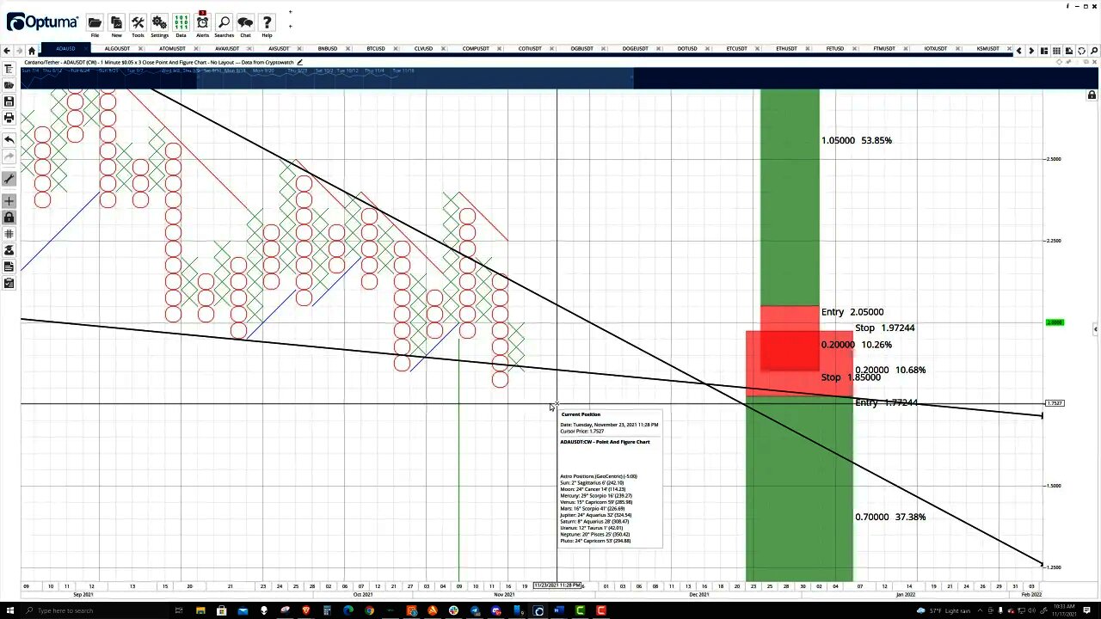Switch to the ETHUSDT tab
This screenshot has width=1101, height=619.
click(786, 49)
